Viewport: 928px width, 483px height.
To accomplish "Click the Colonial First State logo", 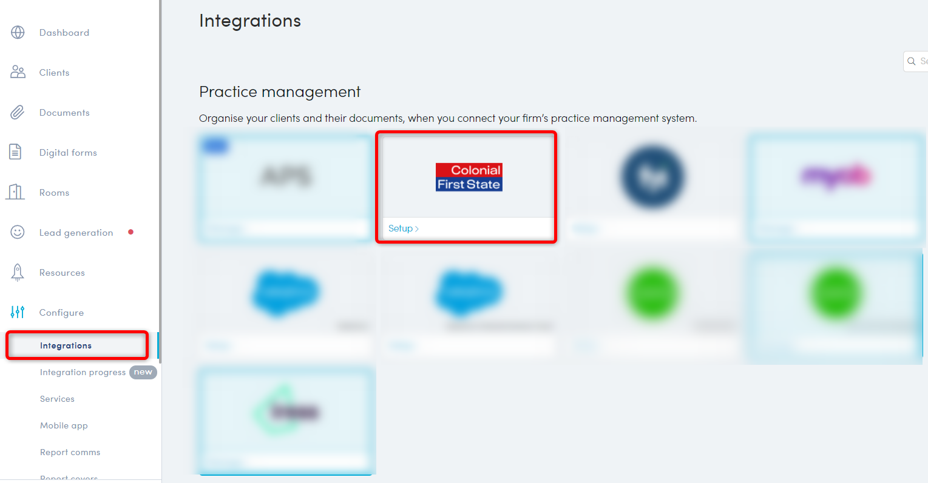I will pyautogui.click(x=469, y=177).
